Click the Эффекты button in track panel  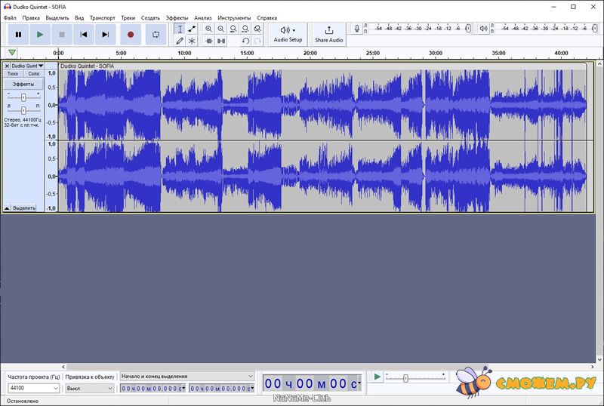coord(23,85)
